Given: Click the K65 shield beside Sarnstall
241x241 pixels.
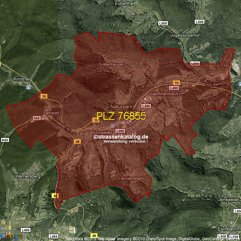Looking at the screenshot, I should point(36,118).
